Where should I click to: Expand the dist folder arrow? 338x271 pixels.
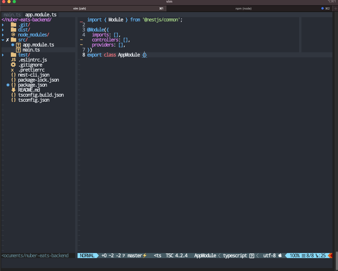click(x=3, y=30)
